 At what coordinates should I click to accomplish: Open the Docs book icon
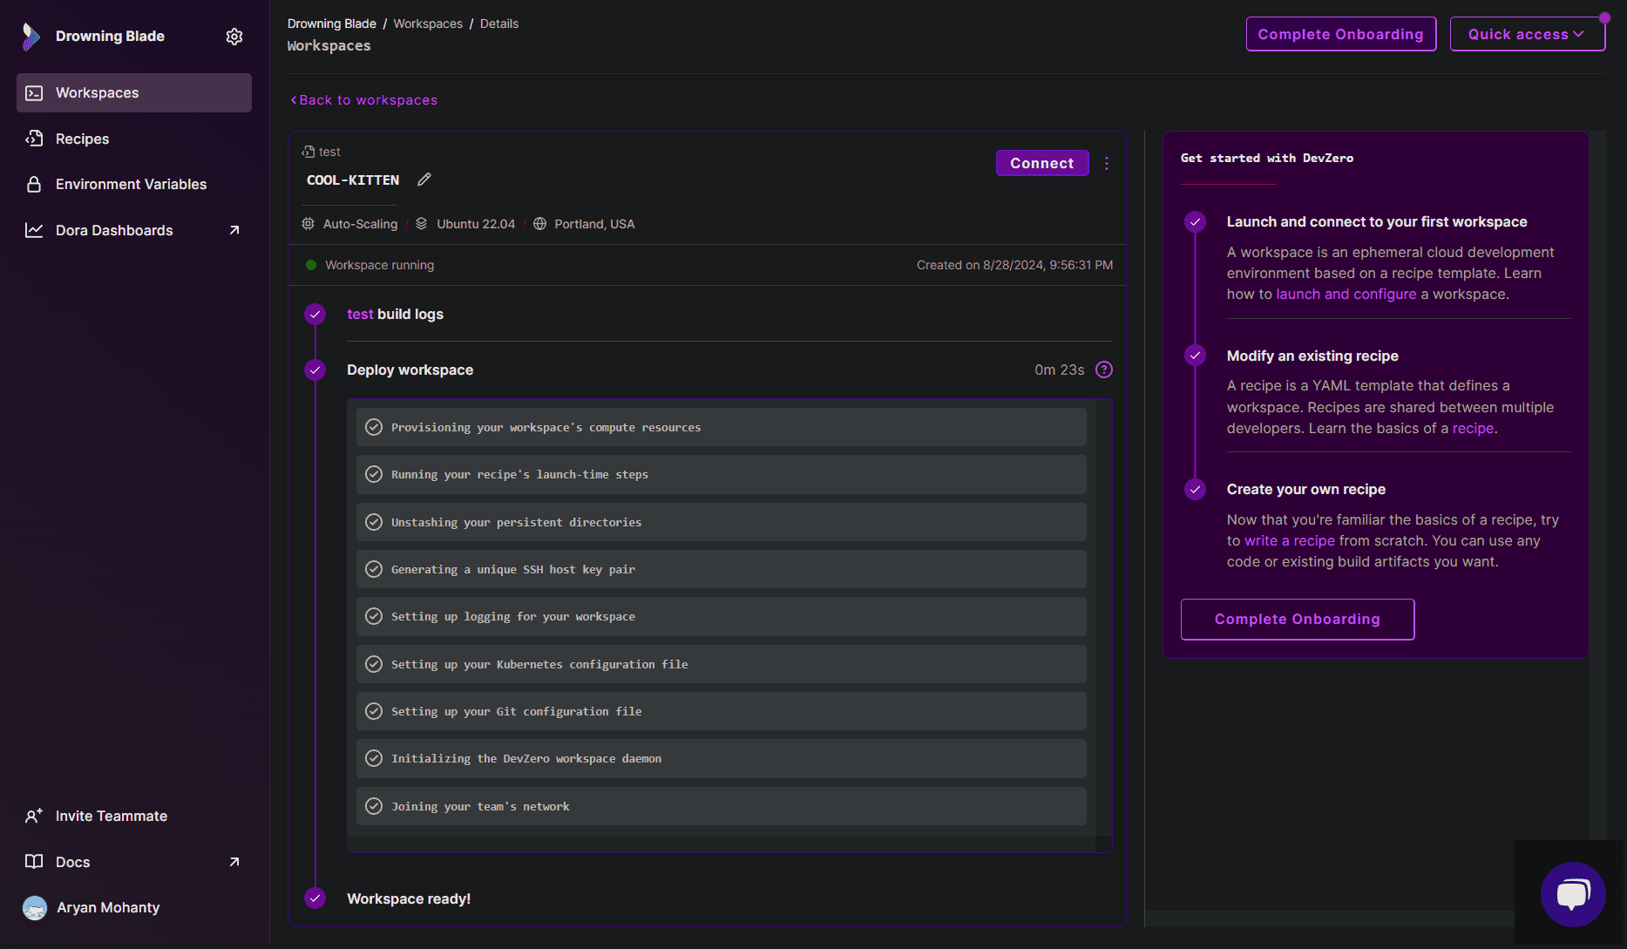pyautogui.click(x=34, y=861)
